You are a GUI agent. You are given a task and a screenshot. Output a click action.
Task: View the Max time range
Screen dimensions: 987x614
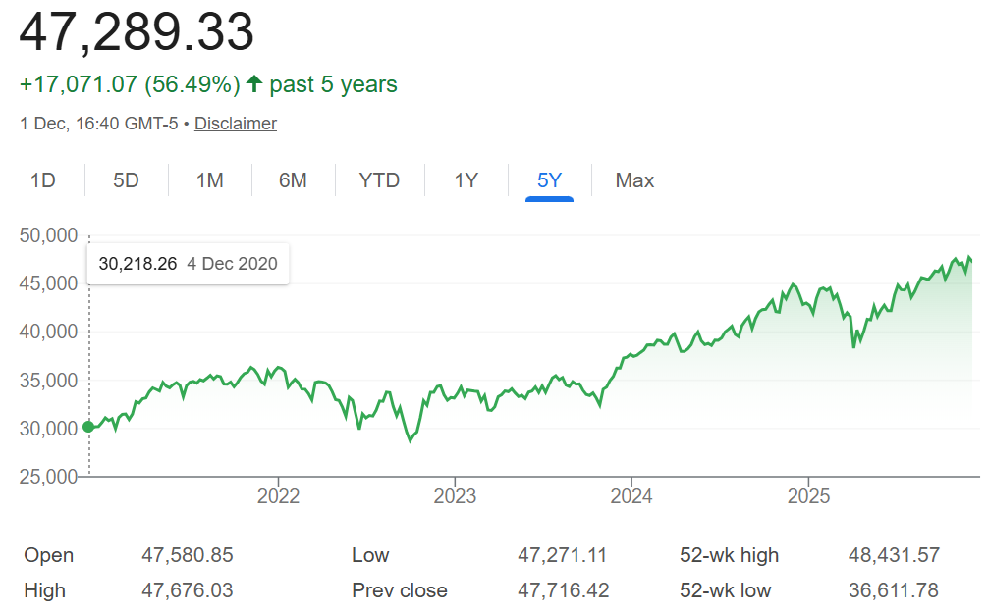[x=634, y=180]
